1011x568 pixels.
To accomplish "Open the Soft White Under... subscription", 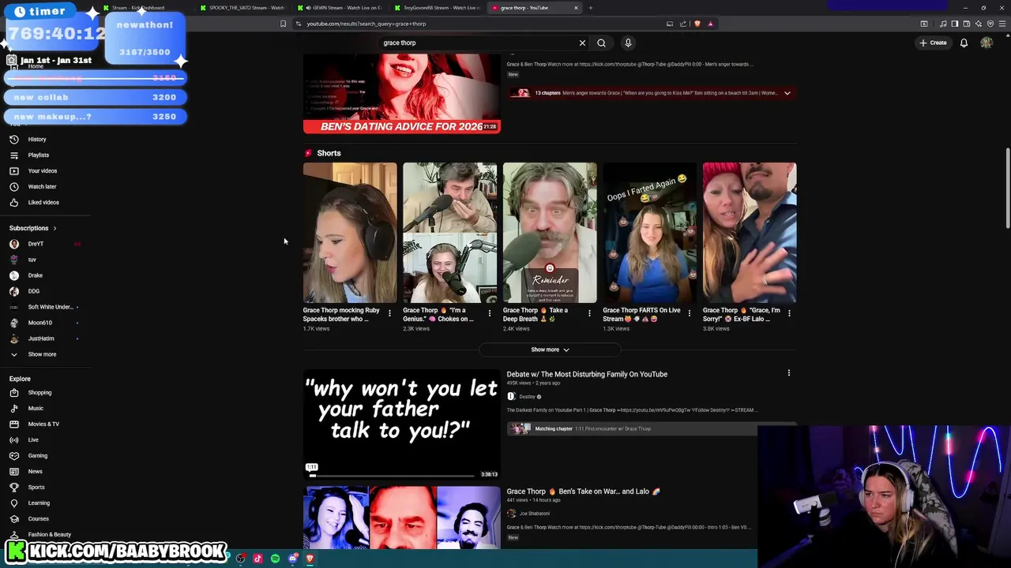I will click(x=50, y=307).
